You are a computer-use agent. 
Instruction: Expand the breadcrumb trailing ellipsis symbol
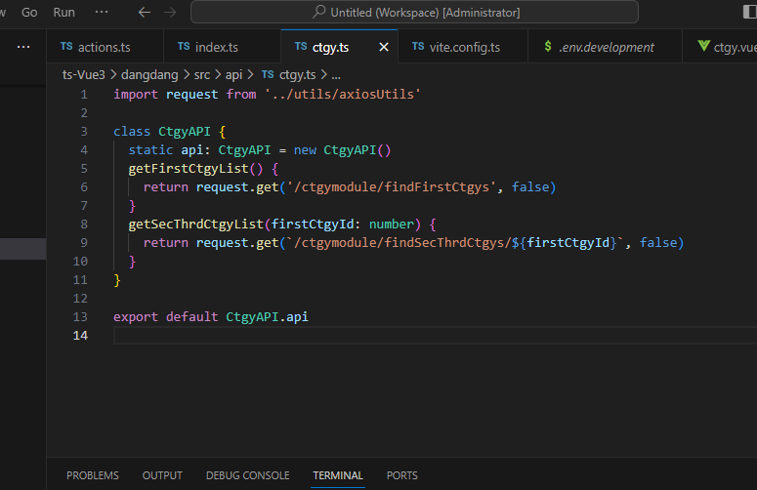[x=336, y=74]
